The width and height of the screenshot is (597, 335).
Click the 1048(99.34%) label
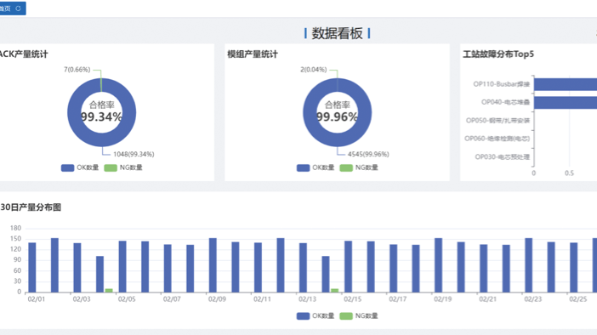click(134, 154)
